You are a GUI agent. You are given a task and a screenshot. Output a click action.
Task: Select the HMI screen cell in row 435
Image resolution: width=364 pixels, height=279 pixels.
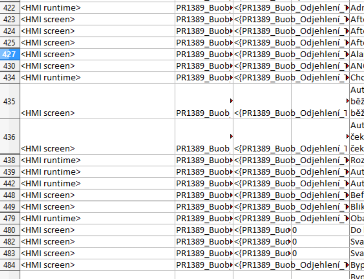(x=97, y=113)
